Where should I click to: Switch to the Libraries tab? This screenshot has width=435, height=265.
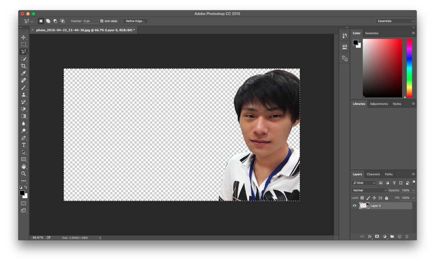coord(359,104)
